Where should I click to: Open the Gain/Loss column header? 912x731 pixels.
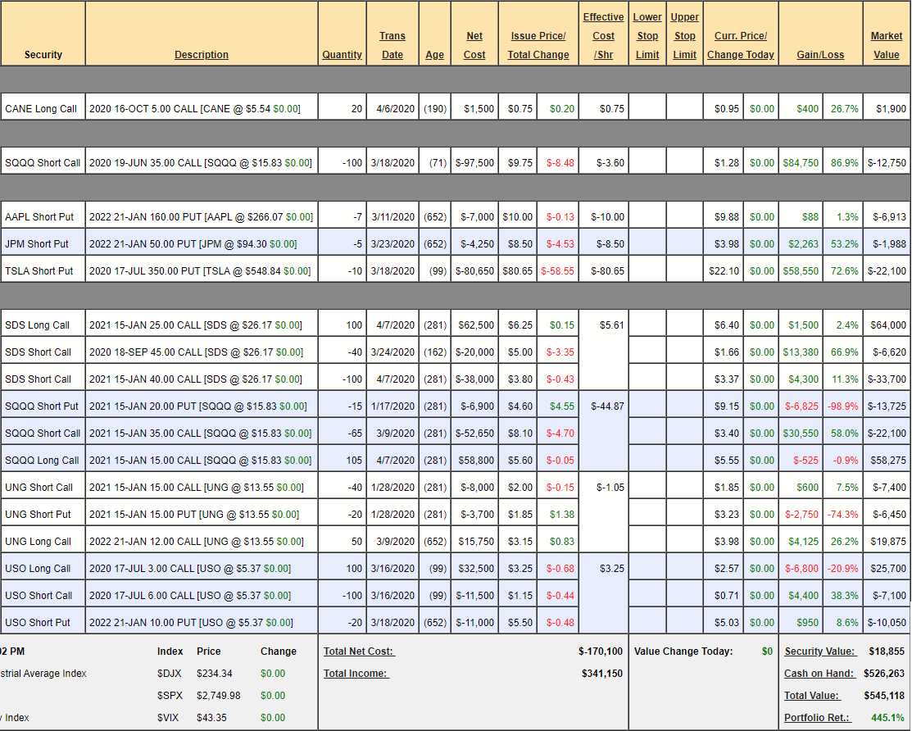point(820,55)
